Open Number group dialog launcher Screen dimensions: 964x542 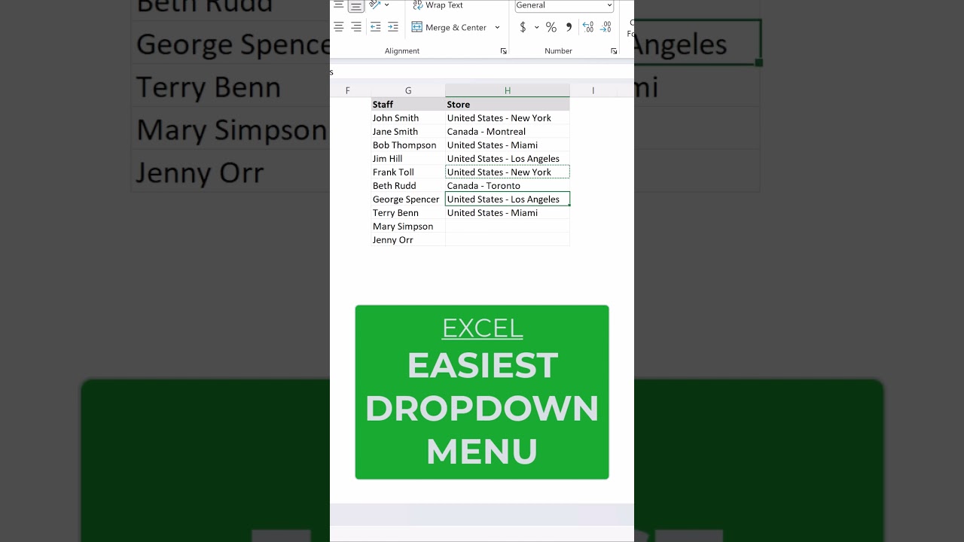614,51
